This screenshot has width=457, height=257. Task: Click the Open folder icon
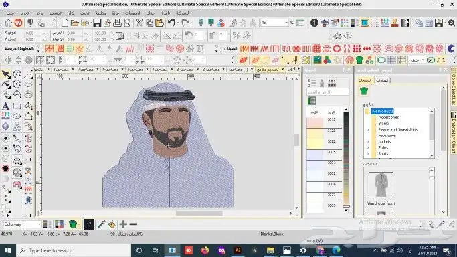(75, 23)
